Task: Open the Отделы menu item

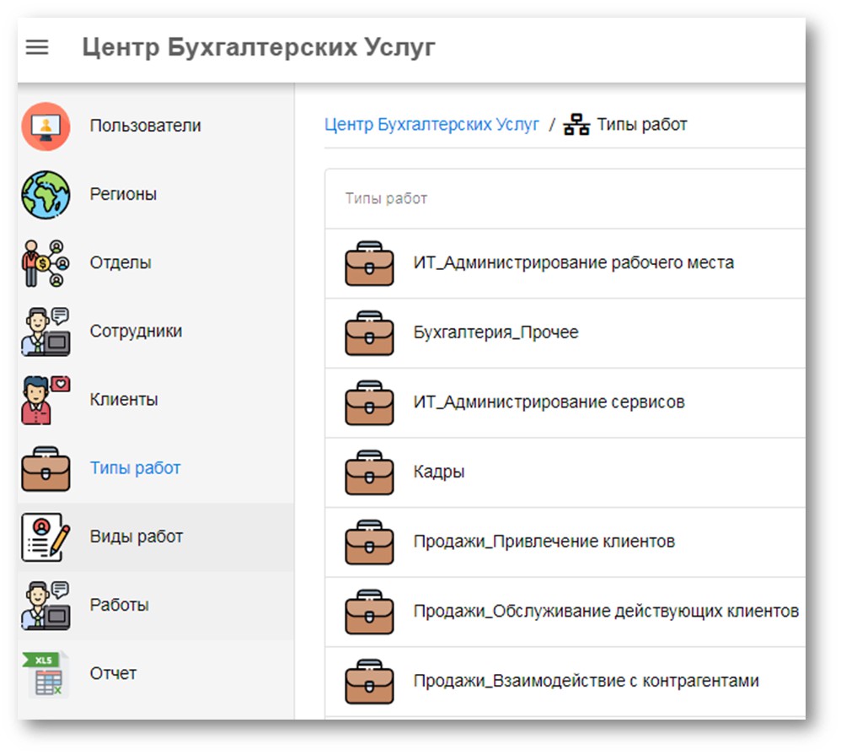Action: point(156,263)
